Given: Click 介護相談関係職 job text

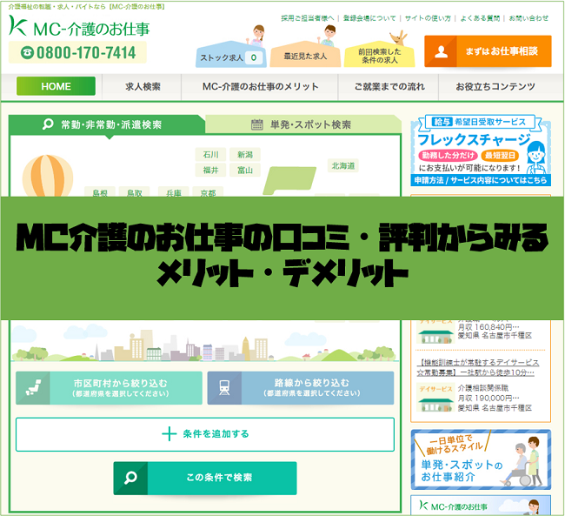Looking at the screenshot, I should coord(482,388).
